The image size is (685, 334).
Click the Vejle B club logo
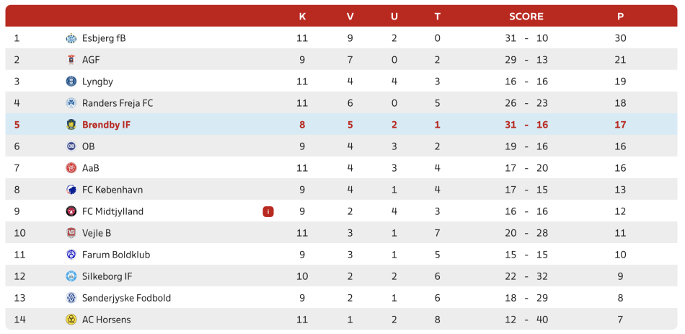point(71,233)
